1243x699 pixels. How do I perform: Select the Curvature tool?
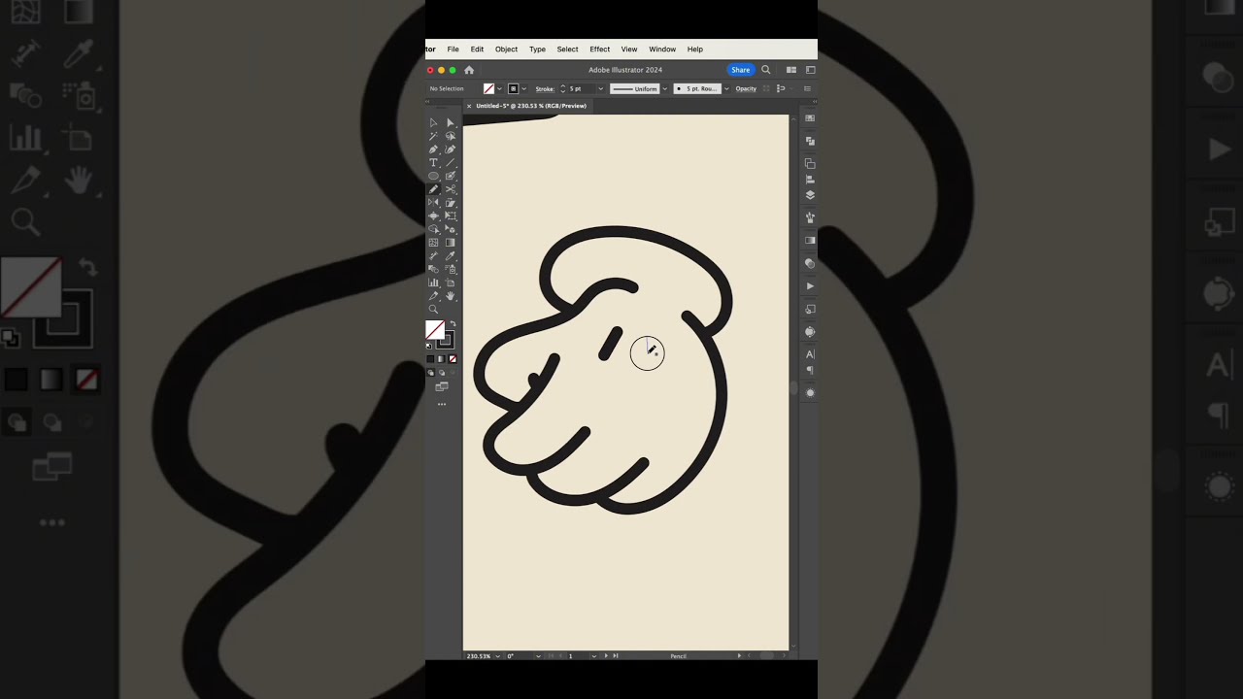[451, 150]
